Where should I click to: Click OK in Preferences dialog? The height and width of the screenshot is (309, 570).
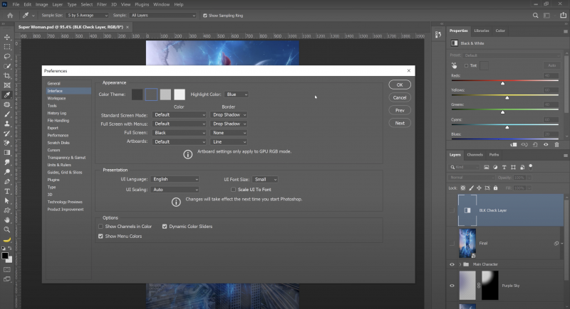click(x=400, y=85)
